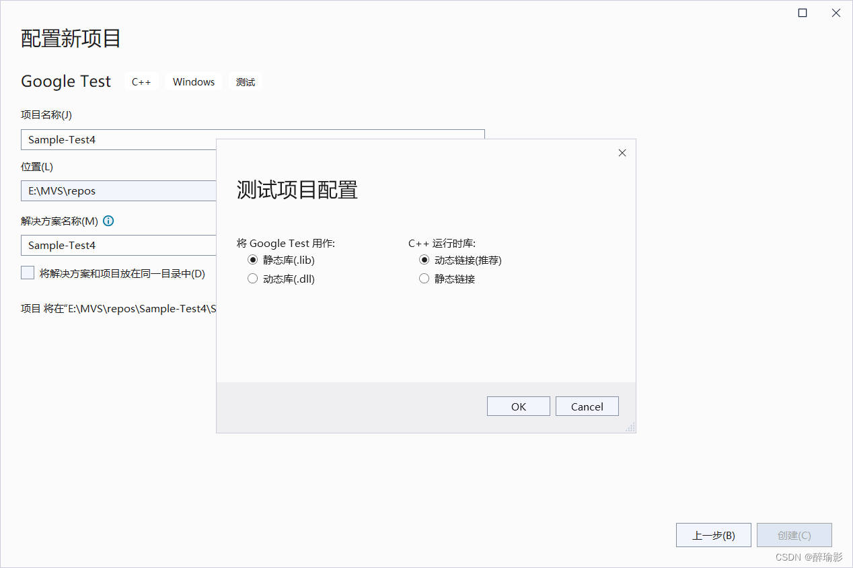Viewport: 853px width, 568px height.
Task: Click the 创建(C) button
Action: coord(794,536)
